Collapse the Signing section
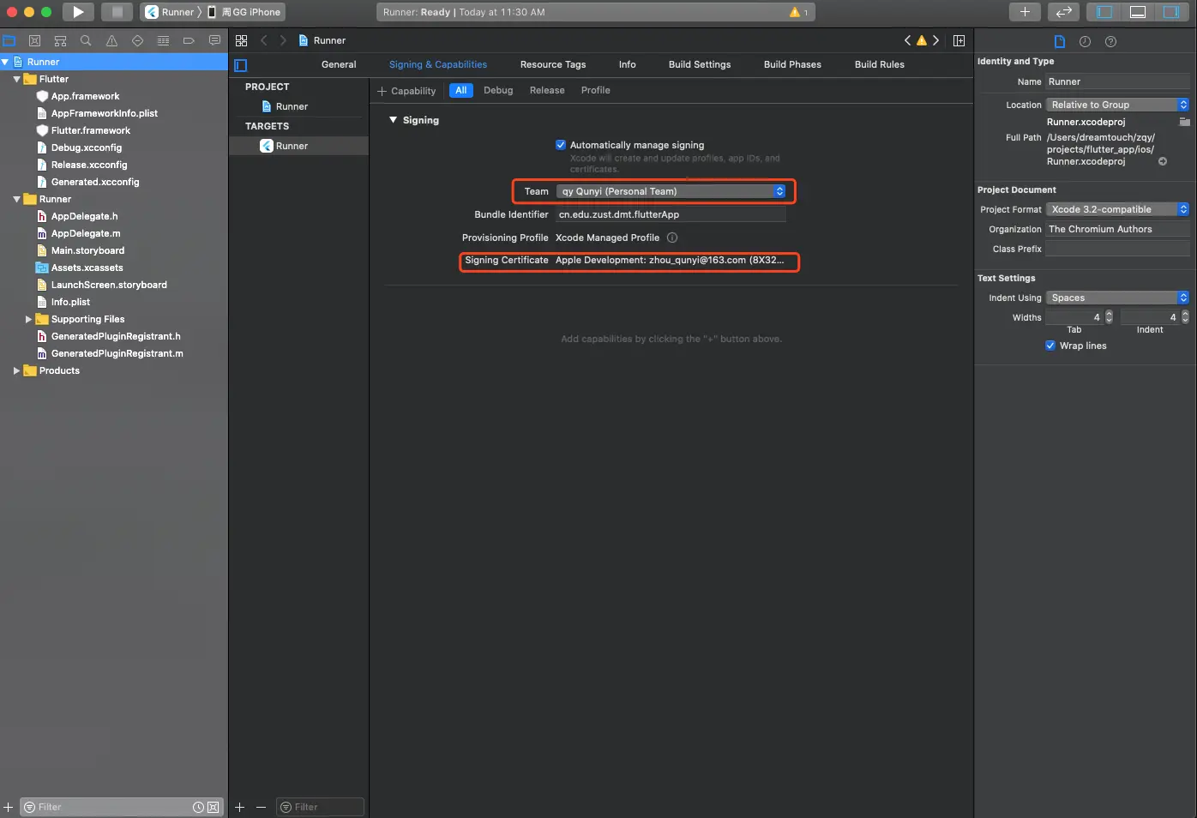1197x818 pixels. [393, 120]
